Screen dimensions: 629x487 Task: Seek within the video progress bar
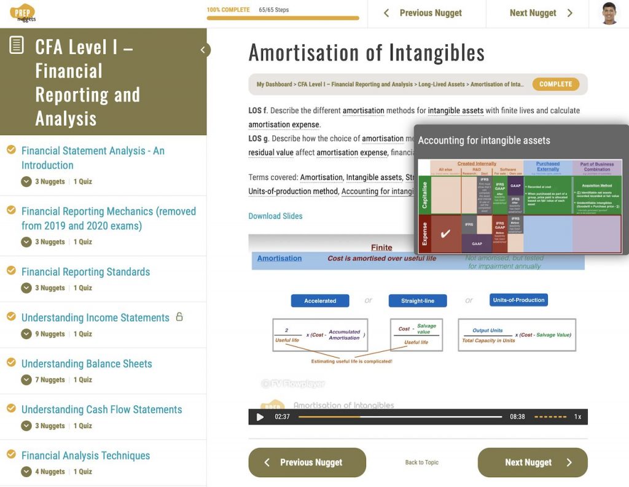click(x=399, y=417)
